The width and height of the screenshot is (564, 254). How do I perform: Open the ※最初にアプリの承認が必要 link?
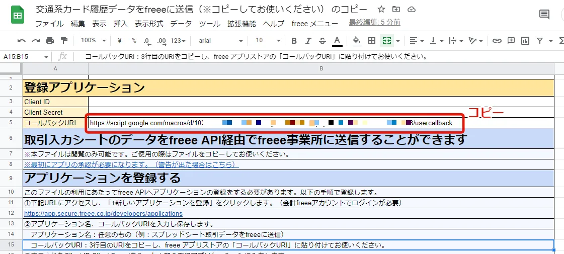point(132,165)
